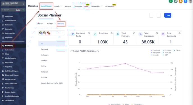Open the orange notifications bell icon
Viewport: 193px width, 105px height.
coord(181,1)
